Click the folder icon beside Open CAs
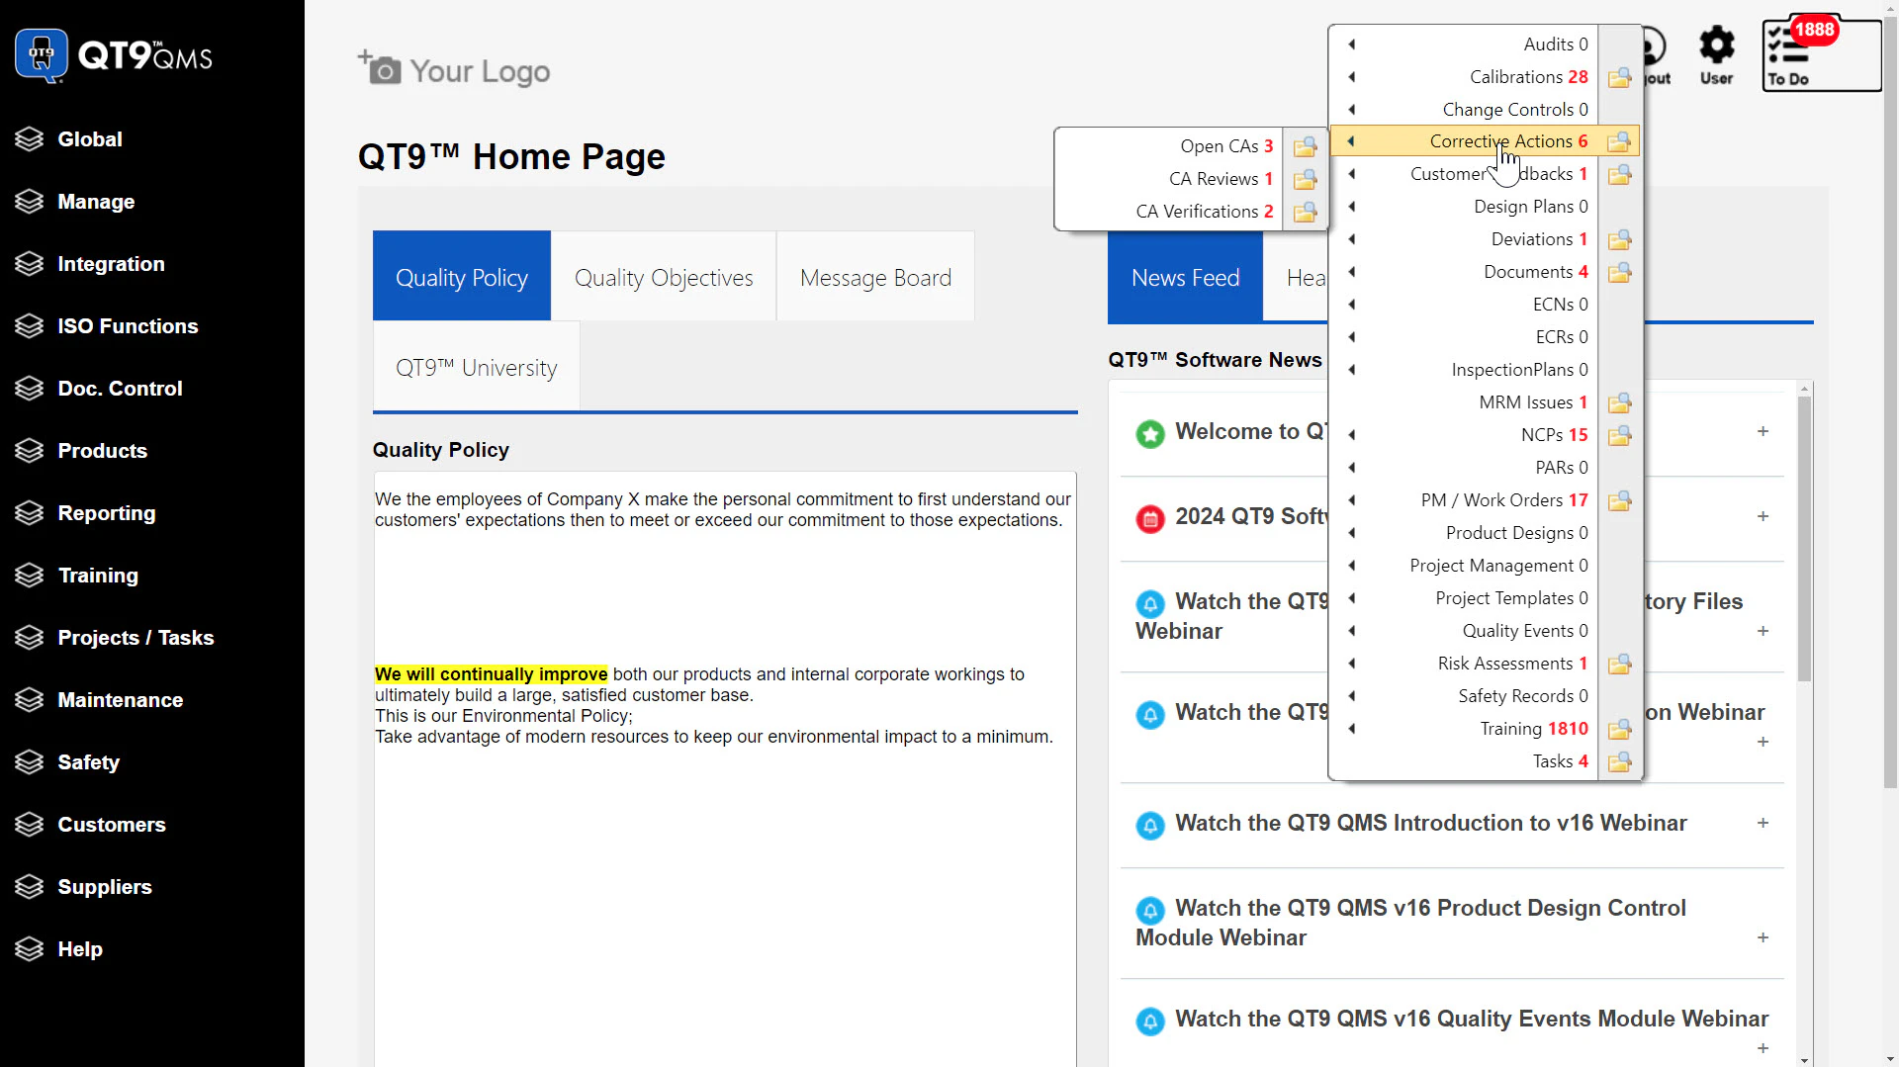Screen dimensions: 1899x1067 [x=1304, y=146]
